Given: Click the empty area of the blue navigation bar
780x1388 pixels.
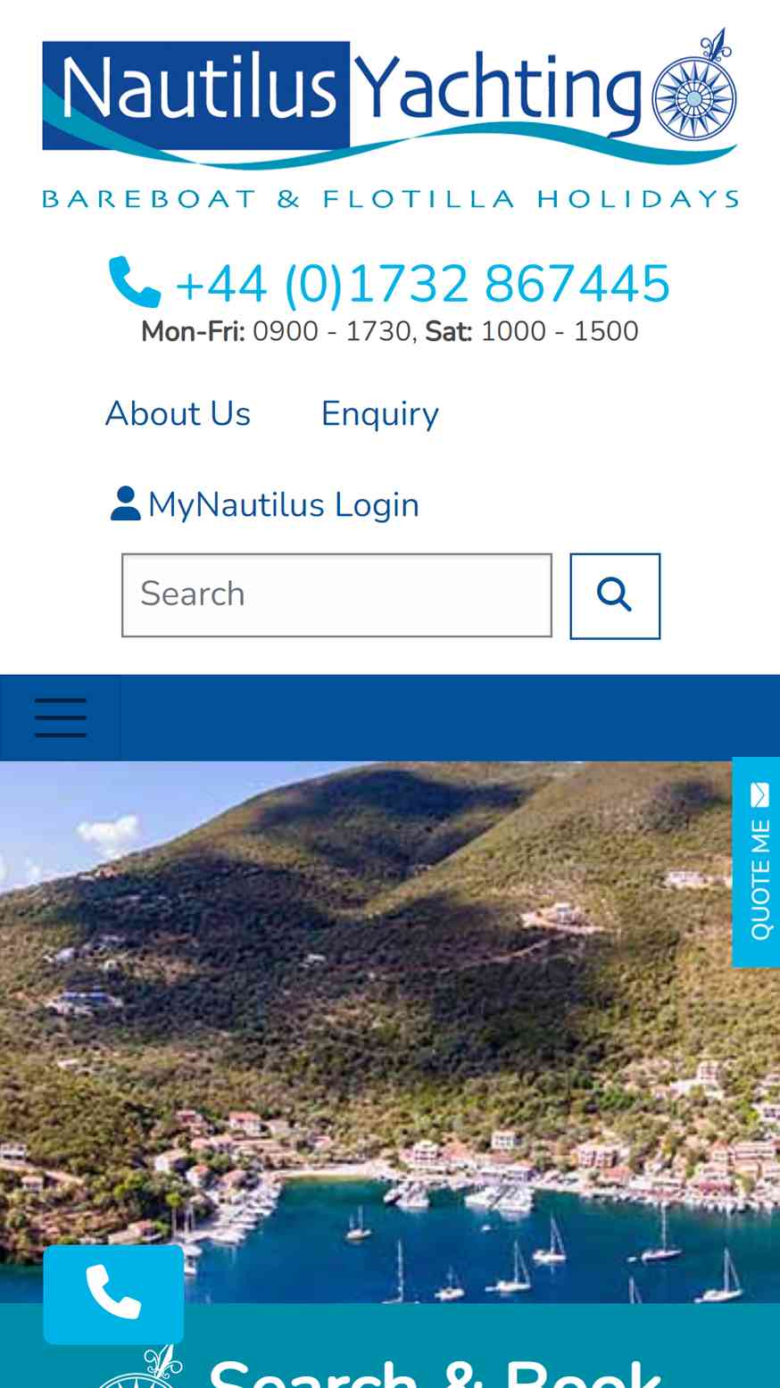Looking at the screenshot, I should [x=450, y=718].
